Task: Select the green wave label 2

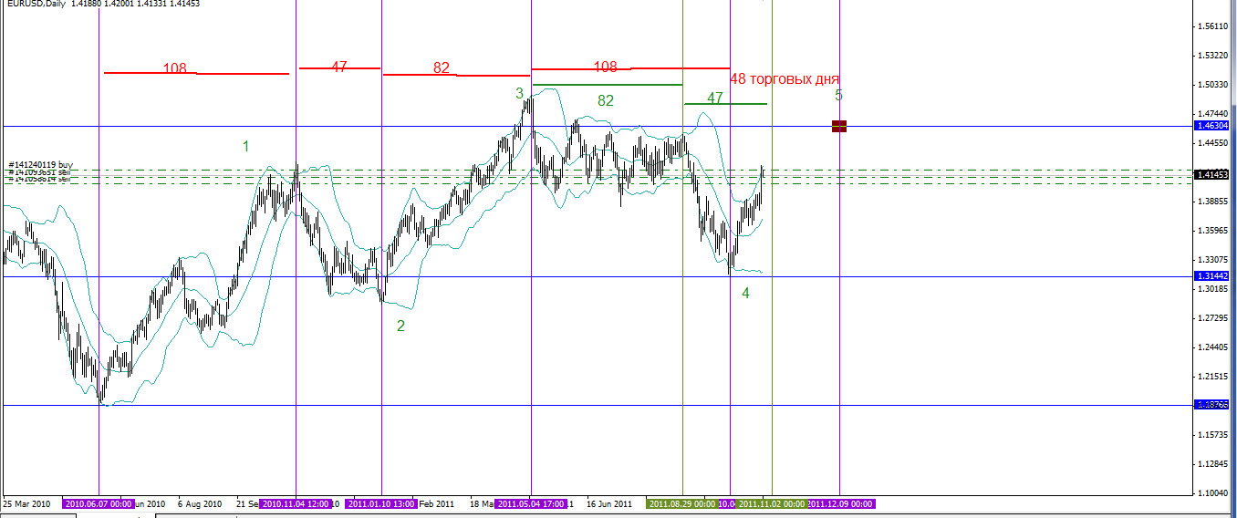Action: point(400,326)
